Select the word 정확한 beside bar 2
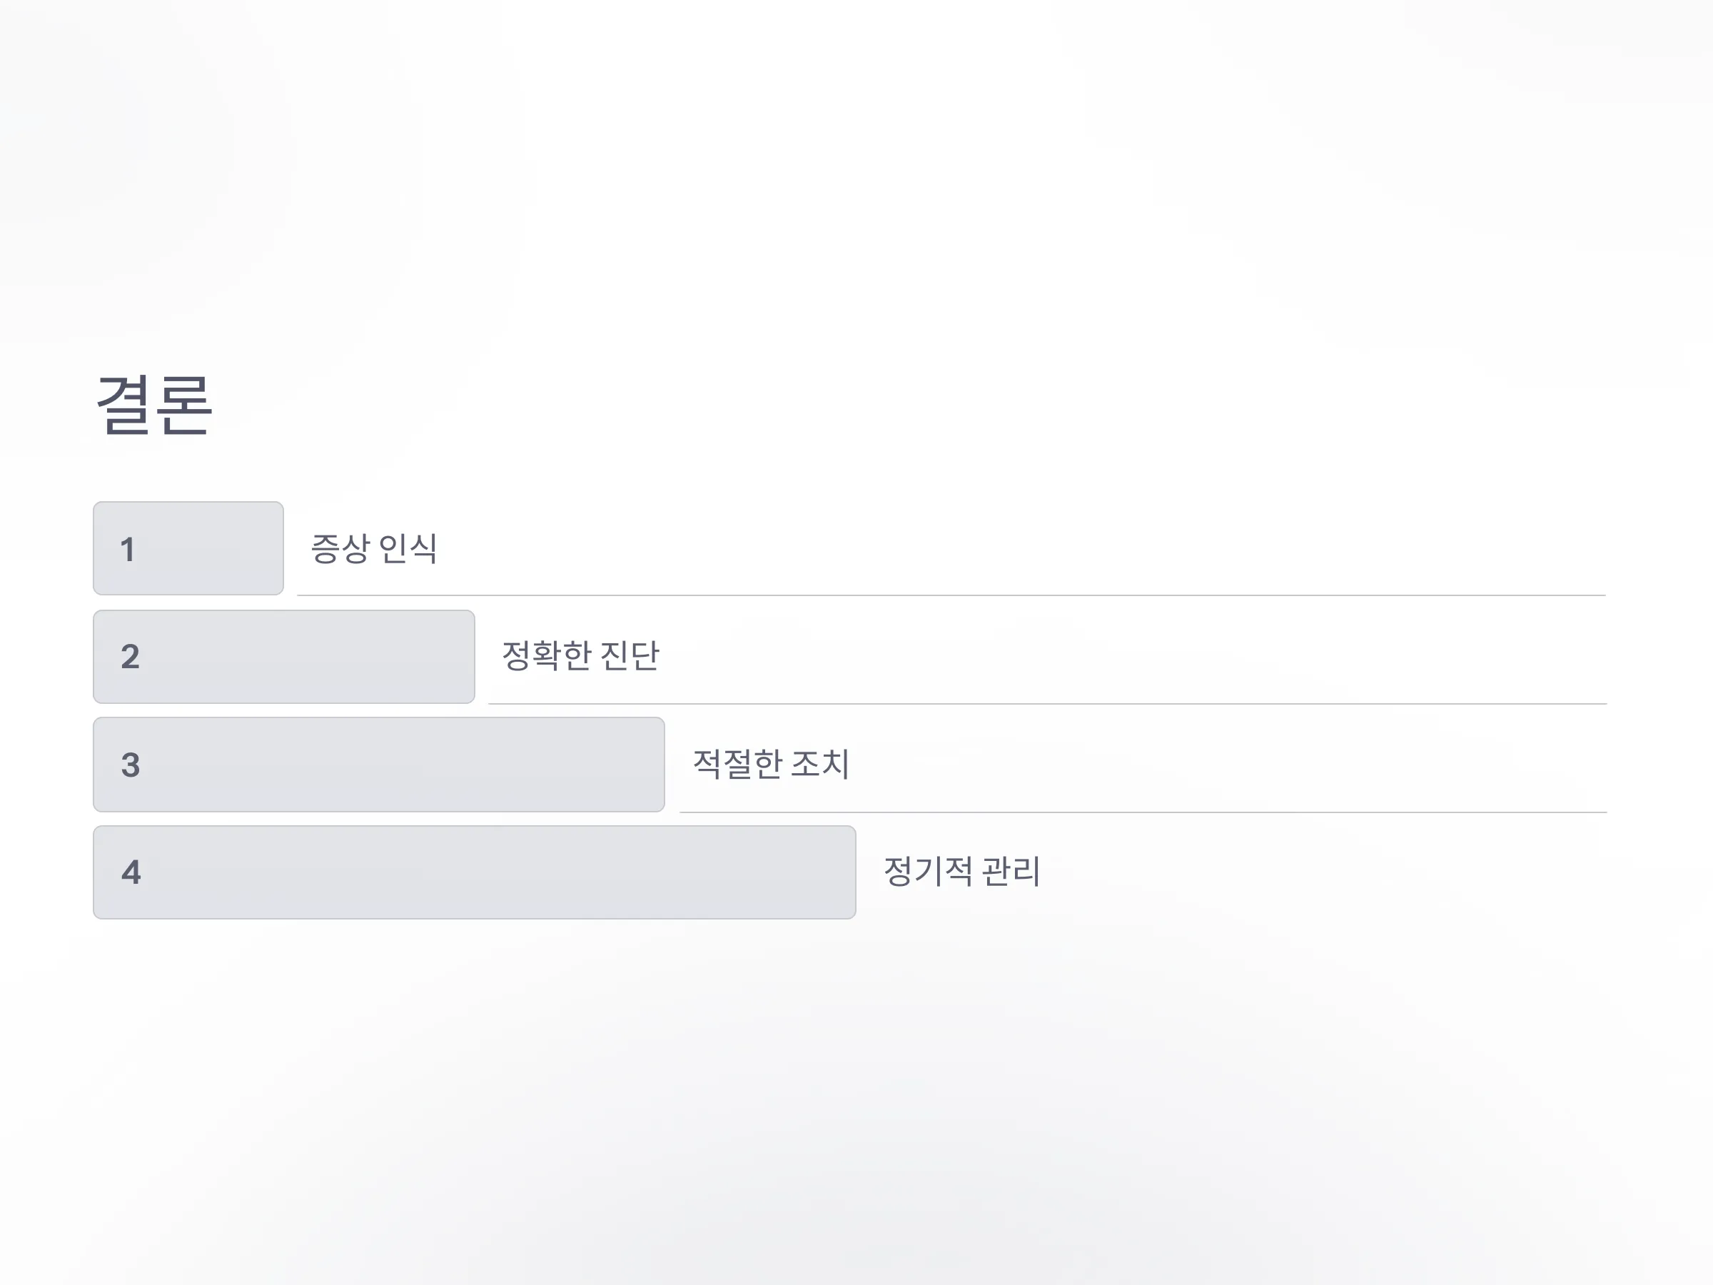The height and width of the screenshot is (1285, 1713). coord(547,655)
